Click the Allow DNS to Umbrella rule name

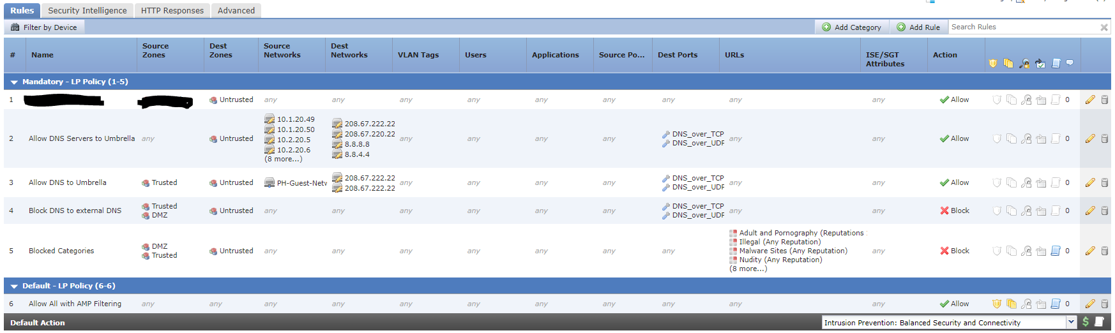[68, 182]
